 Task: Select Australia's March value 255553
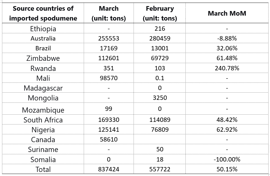click(x=109, y=38)
